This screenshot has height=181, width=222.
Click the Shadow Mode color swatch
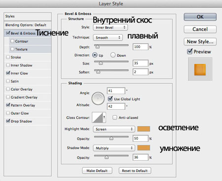tap(144, 148)
